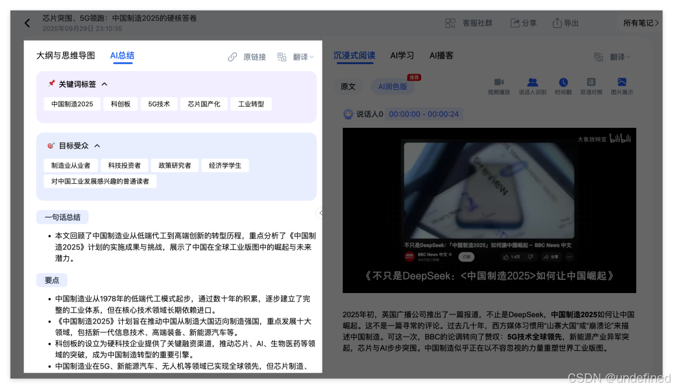Click the 对中国工业发展感兴趣的普通读者 tag
Image resolution: width=673 pixels, height=389 pixels.
[x=100, y=181]
